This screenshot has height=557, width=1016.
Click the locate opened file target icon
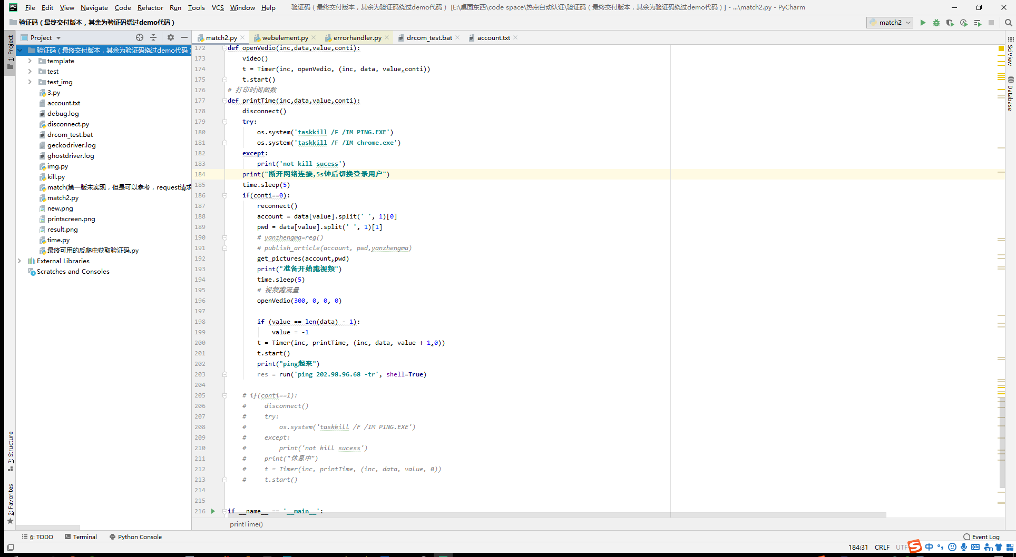pos(140,37)
